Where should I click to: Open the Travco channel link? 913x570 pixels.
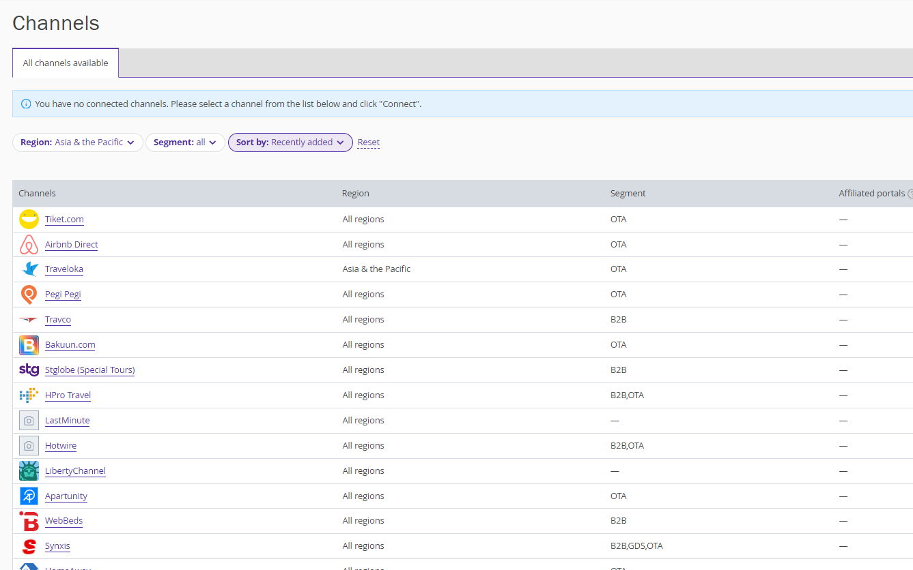pyautogui.click(x=58, y=319)
